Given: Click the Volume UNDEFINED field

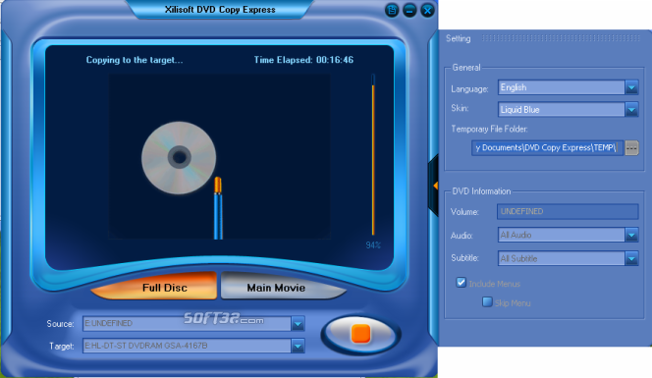Looking at the screenshot, I should click(568, 211).
